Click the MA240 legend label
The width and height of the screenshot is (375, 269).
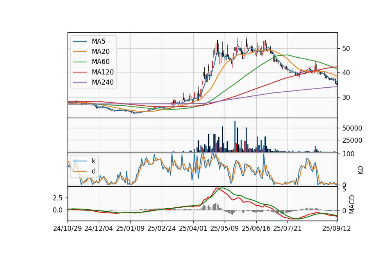click(x=103, y=82)
